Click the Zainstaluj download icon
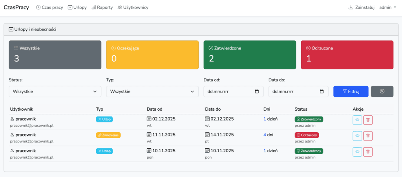Viewport: 402px width, 177px height. pos(351,7)
